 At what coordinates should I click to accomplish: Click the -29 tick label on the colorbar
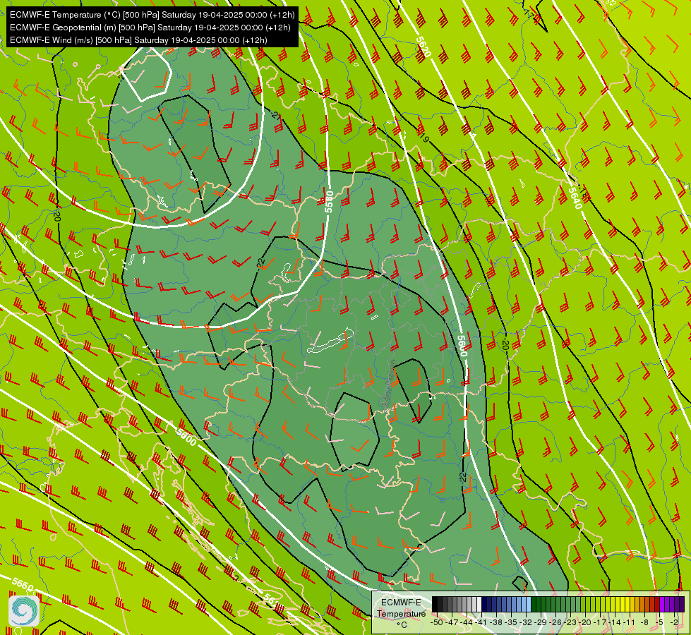(x=540, y=622)
